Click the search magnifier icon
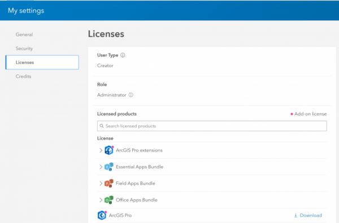 tap(102, 126)
